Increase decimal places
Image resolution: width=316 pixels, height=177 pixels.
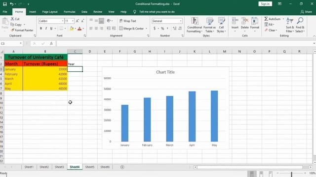point(174,29)
